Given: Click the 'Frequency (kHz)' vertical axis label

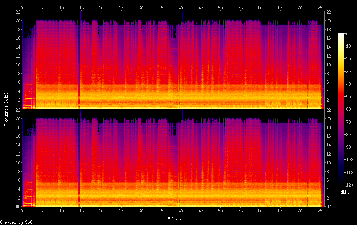Looking at the screenshot, I should tap(6, 109).
